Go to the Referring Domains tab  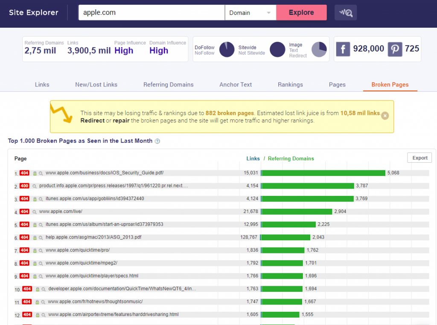(x=168, y=85)
